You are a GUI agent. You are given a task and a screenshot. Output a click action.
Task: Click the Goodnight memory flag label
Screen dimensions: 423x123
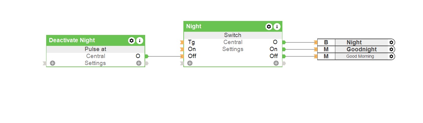pyautogui.click(x=362, y=49)
